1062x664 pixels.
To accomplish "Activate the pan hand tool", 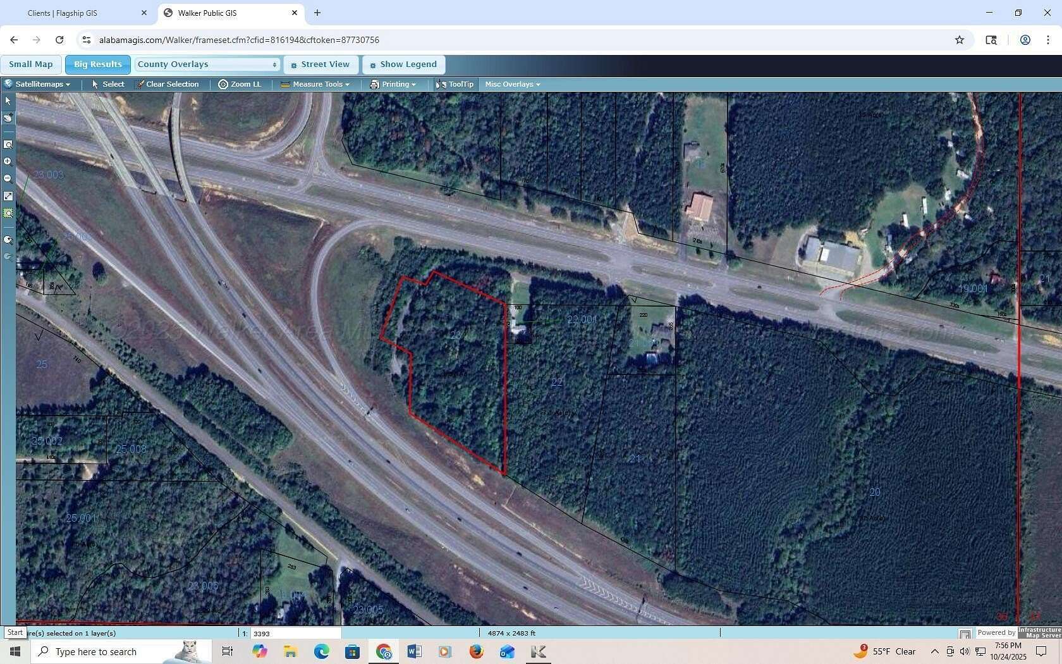I will [x=8, y=118].
